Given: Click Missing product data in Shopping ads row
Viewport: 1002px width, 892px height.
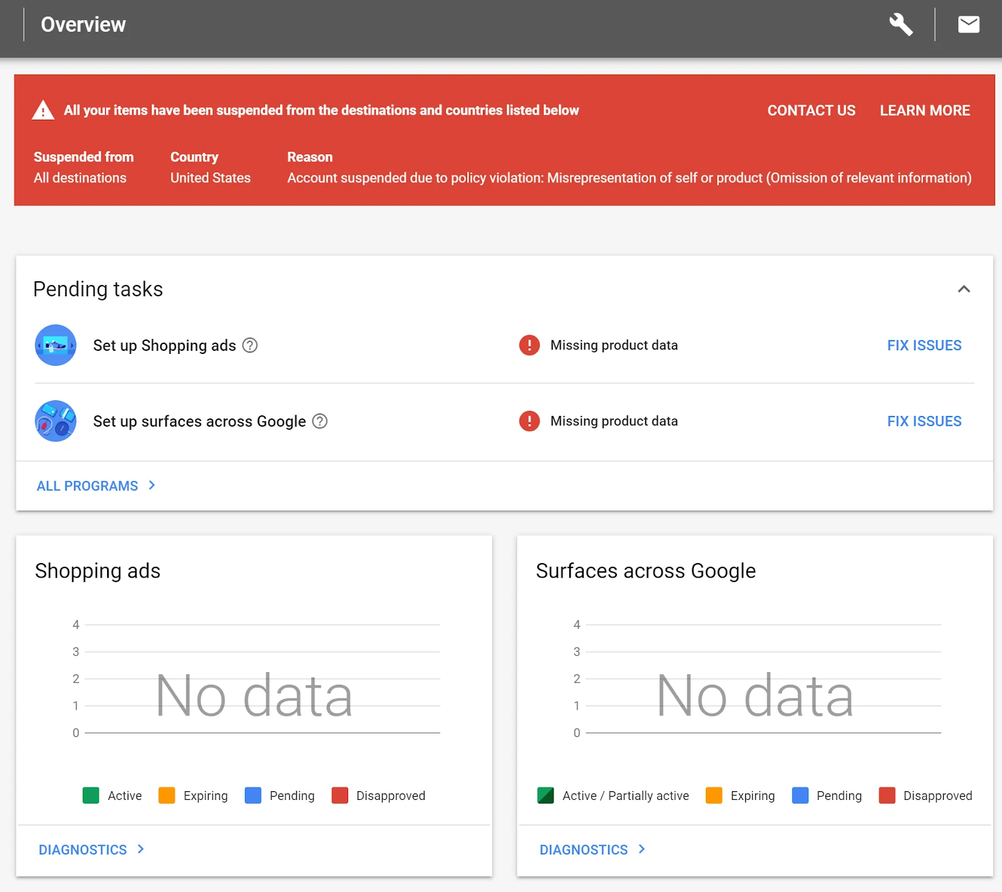Looking at the screenshot, I should tap(614, 345).
